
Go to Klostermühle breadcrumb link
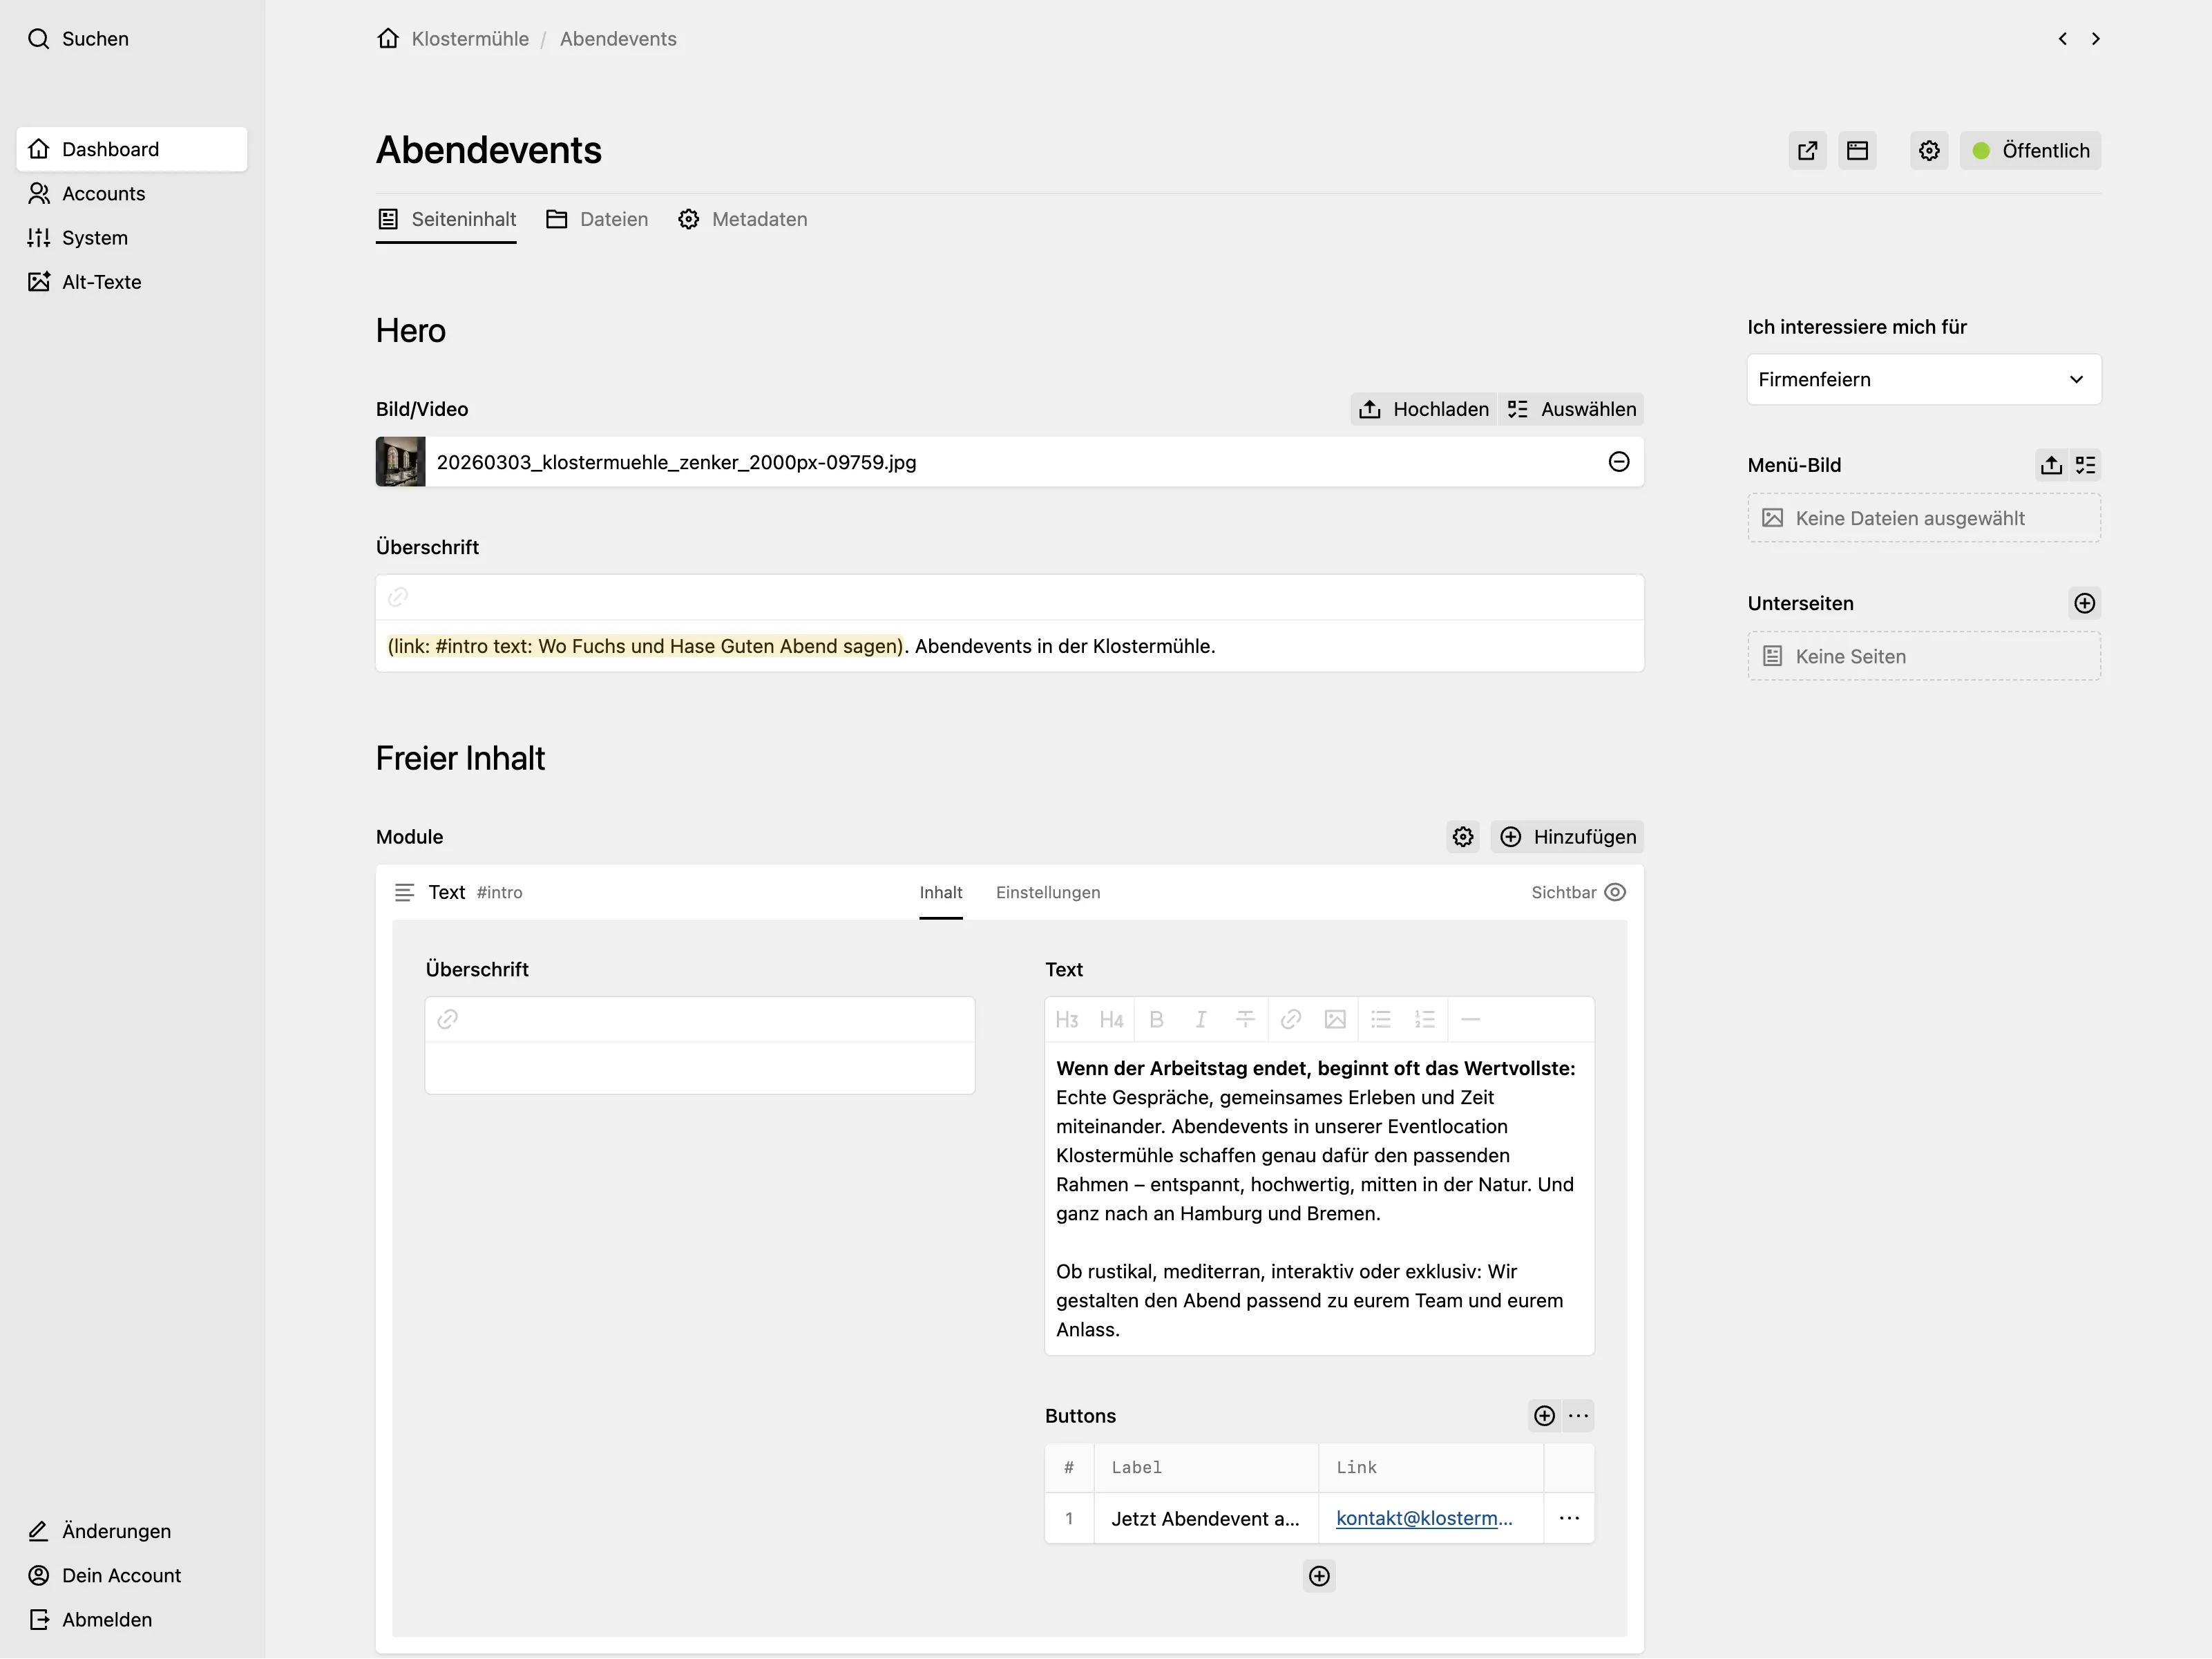tap(470, 39)
